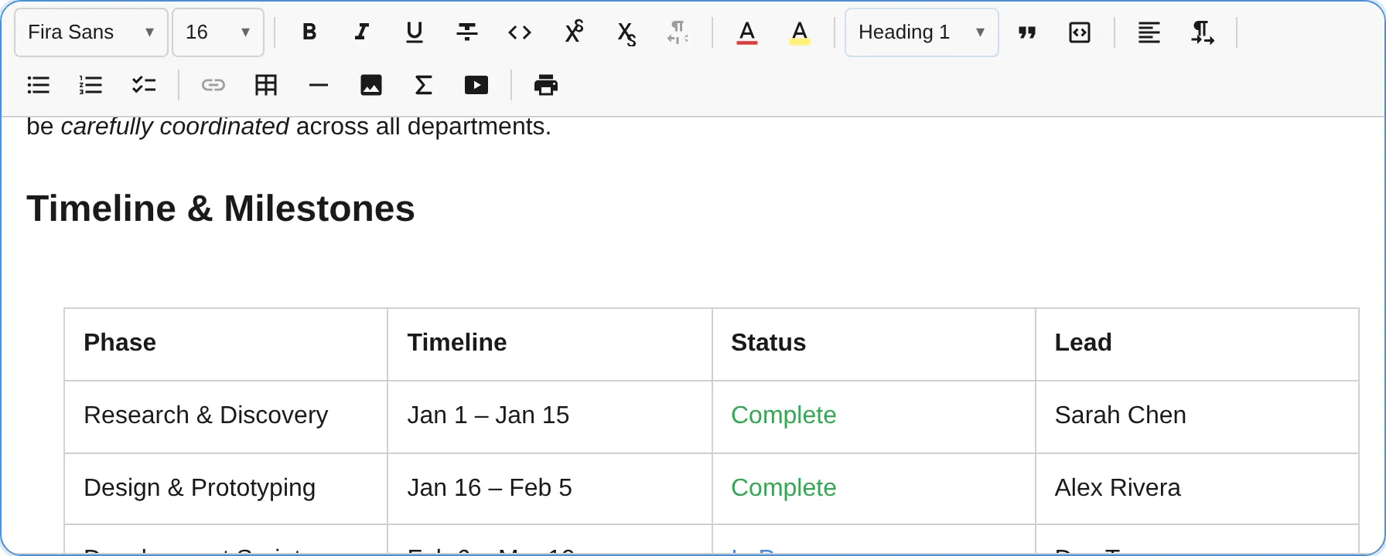Print the document

click(546, 85)
